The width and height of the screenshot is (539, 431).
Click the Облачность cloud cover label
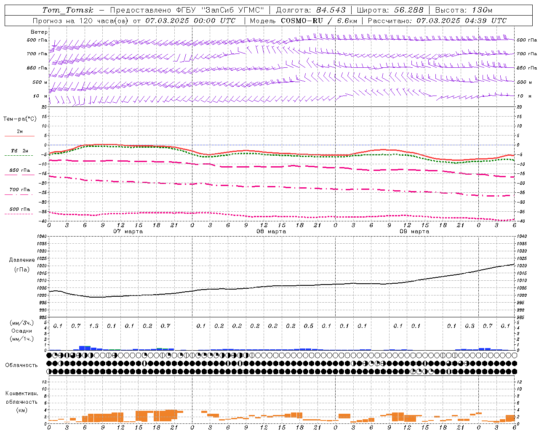pos(21,365)
